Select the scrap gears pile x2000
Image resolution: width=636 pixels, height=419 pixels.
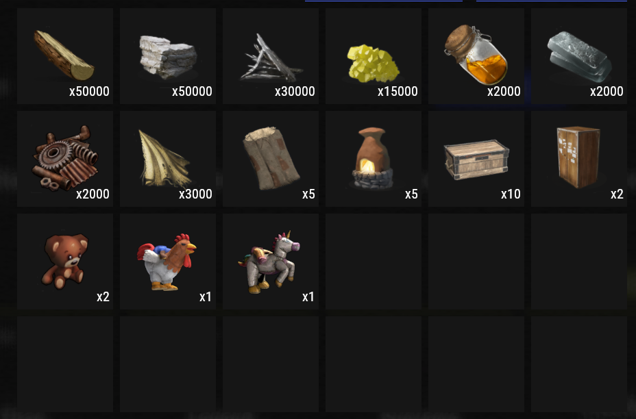point(65,159)
